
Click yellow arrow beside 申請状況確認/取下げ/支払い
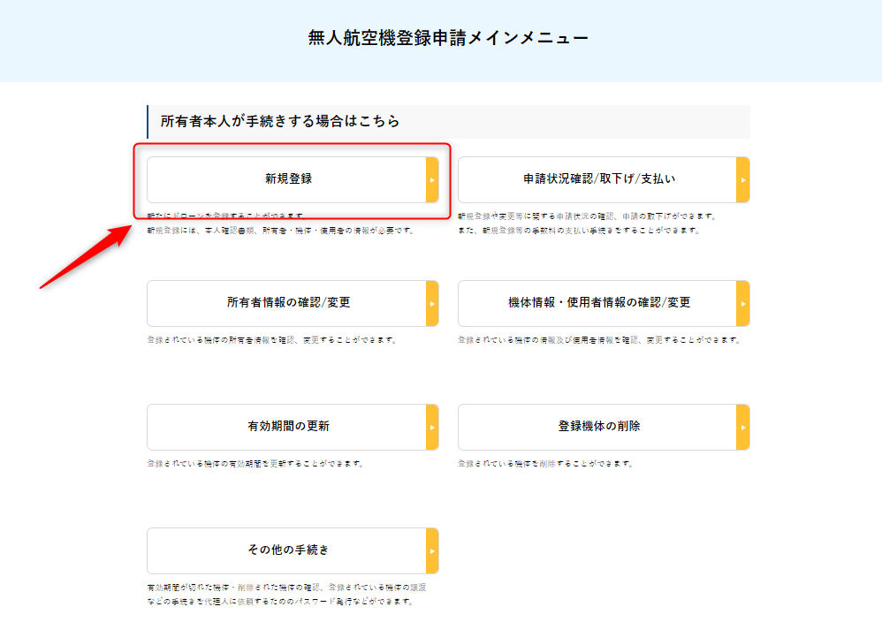point(742,180)
